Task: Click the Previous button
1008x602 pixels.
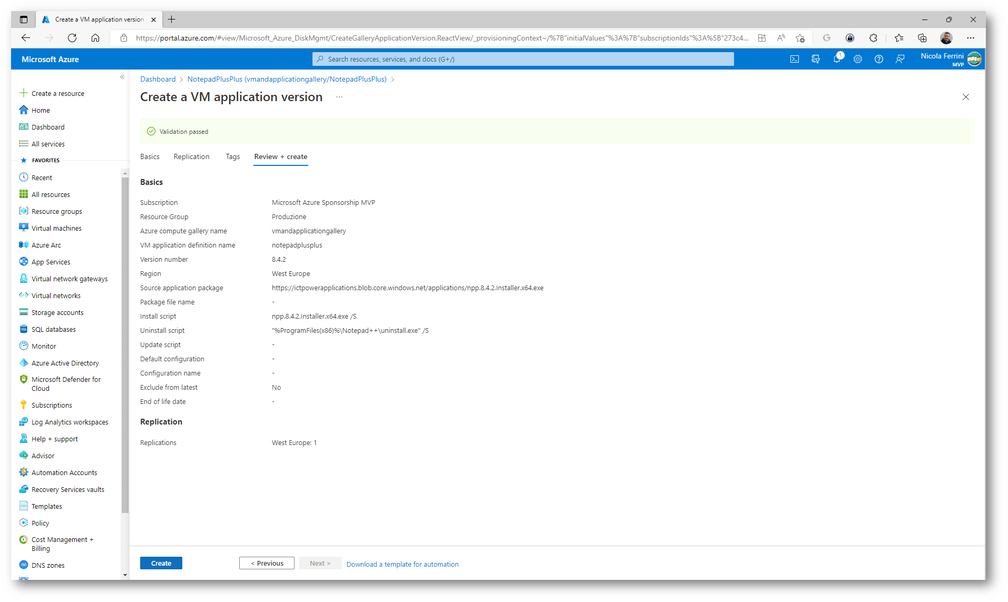Action: click(x=267, y=563)
